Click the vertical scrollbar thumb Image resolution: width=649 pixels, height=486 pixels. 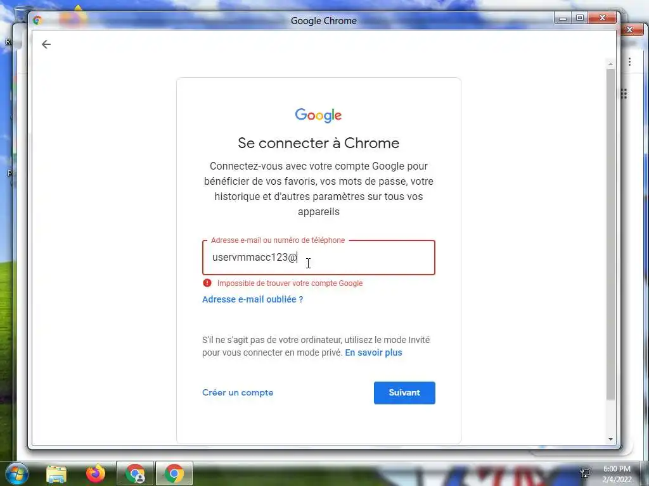coord(610,234)
